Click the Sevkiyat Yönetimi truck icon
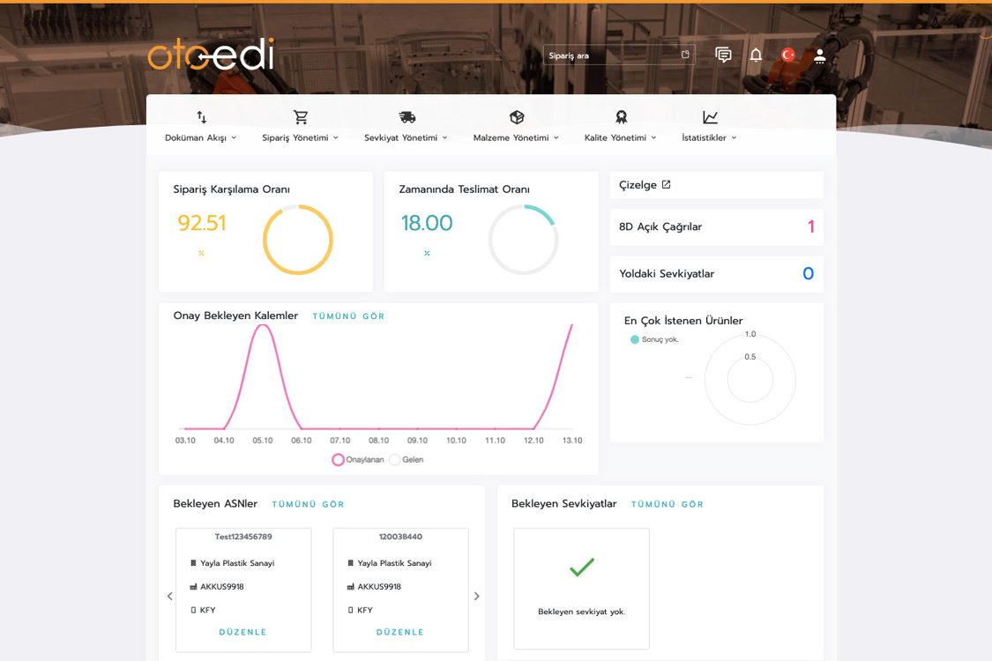Viewport: 992px width, 661px height. click(x=406, y=117)
